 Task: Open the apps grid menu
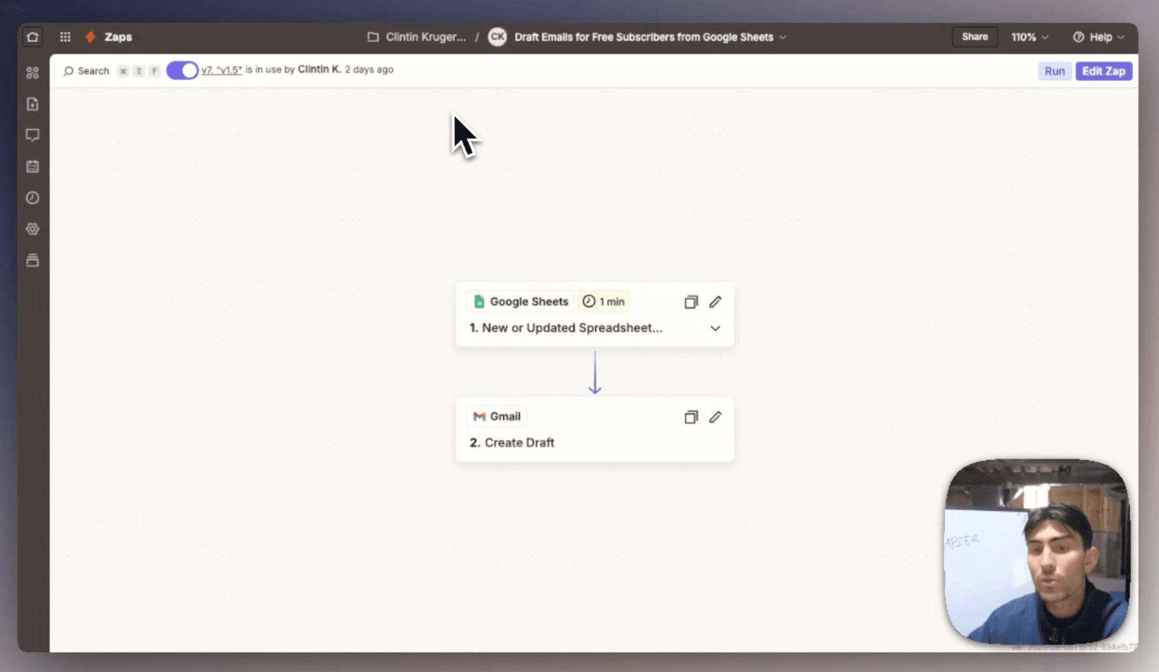pyautogui.click(x=65, y=37)
